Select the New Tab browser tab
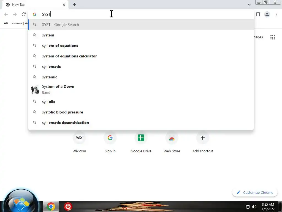This screenshot has height=212, width=282. pyautogui.click(x=35, y=5)
